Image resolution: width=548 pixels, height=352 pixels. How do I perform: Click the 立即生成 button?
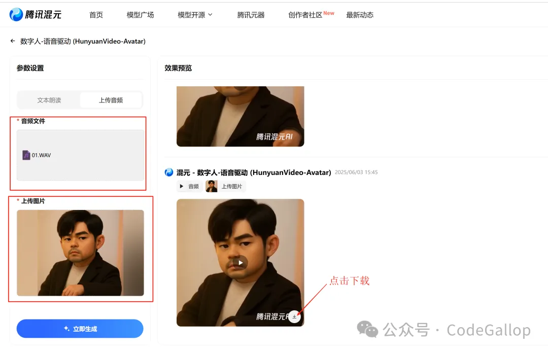(80, 329)
